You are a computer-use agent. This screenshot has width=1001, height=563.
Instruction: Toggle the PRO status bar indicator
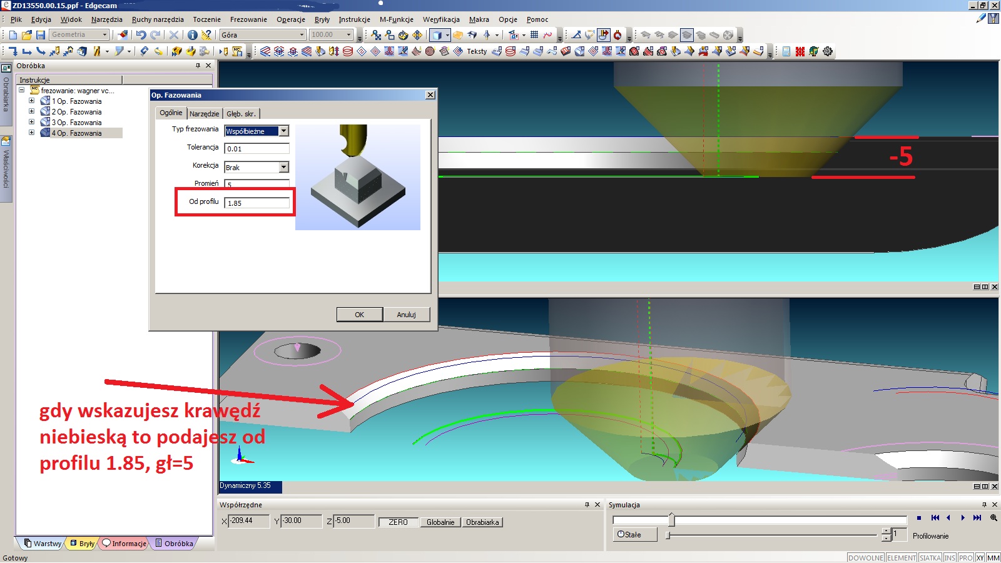966,557
